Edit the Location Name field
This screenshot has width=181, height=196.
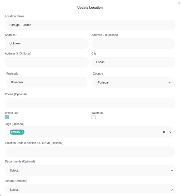coord(90,25)
